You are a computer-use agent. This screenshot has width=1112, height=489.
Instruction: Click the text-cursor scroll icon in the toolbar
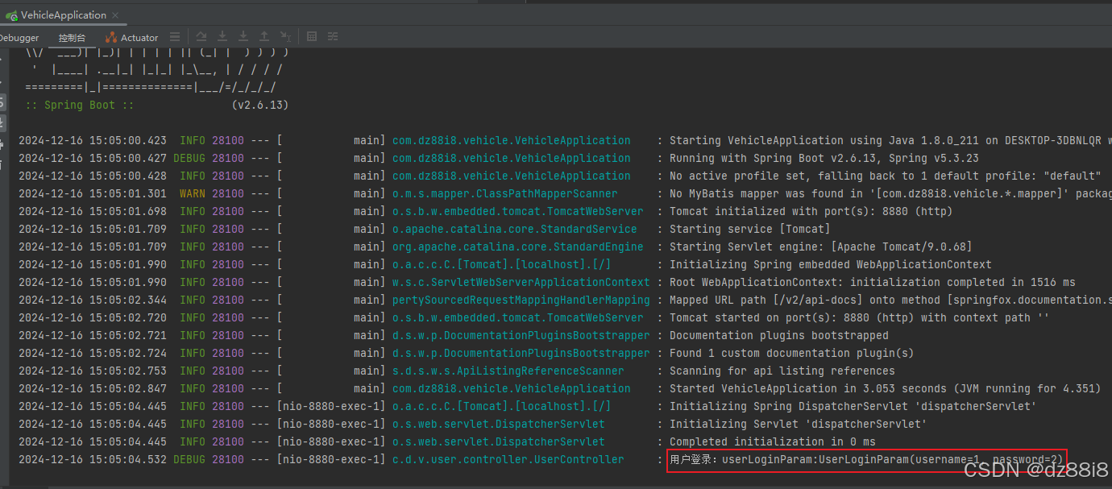click(285, 36)
